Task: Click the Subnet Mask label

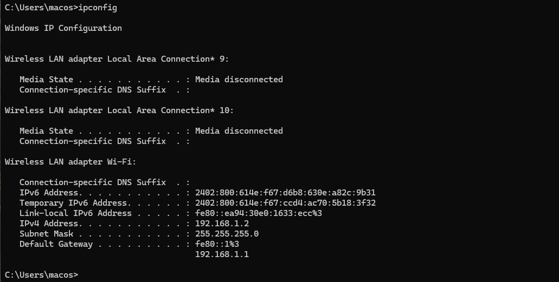Action: (x=46, y=234)
